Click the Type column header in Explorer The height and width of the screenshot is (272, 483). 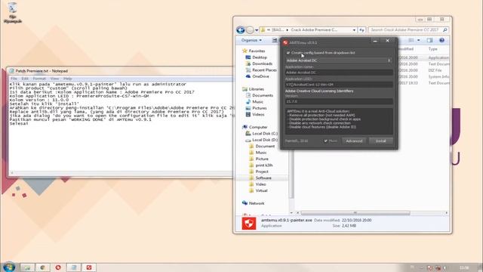(x=432, y=49)
